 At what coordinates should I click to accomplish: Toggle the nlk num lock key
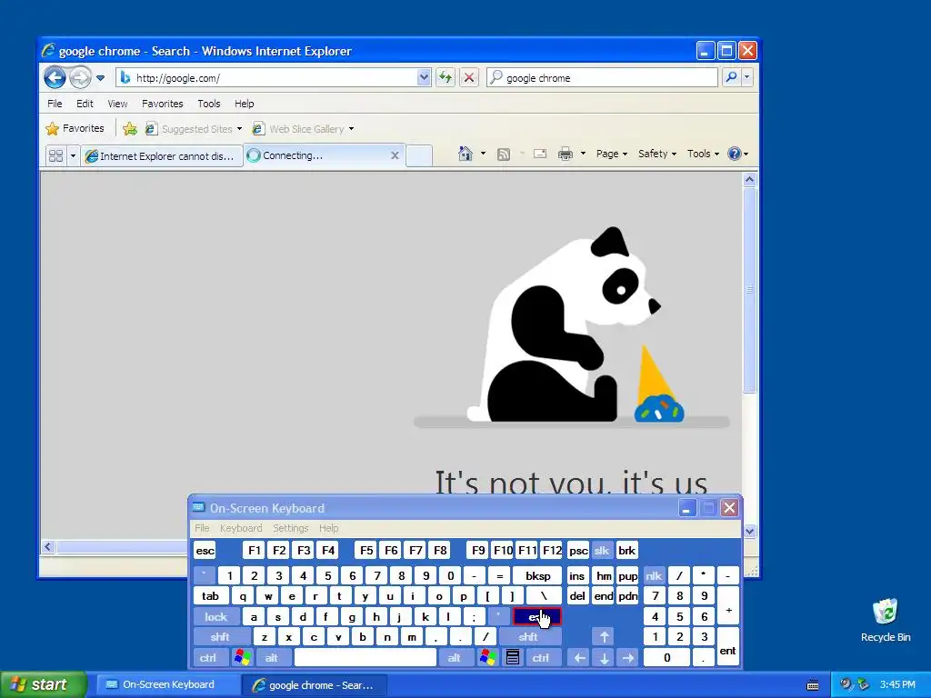tap(653, 575)
